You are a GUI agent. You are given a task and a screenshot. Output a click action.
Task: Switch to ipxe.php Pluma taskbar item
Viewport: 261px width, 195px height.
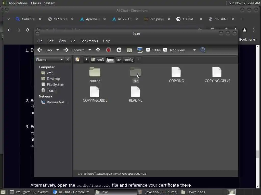[x=158, y=192]
